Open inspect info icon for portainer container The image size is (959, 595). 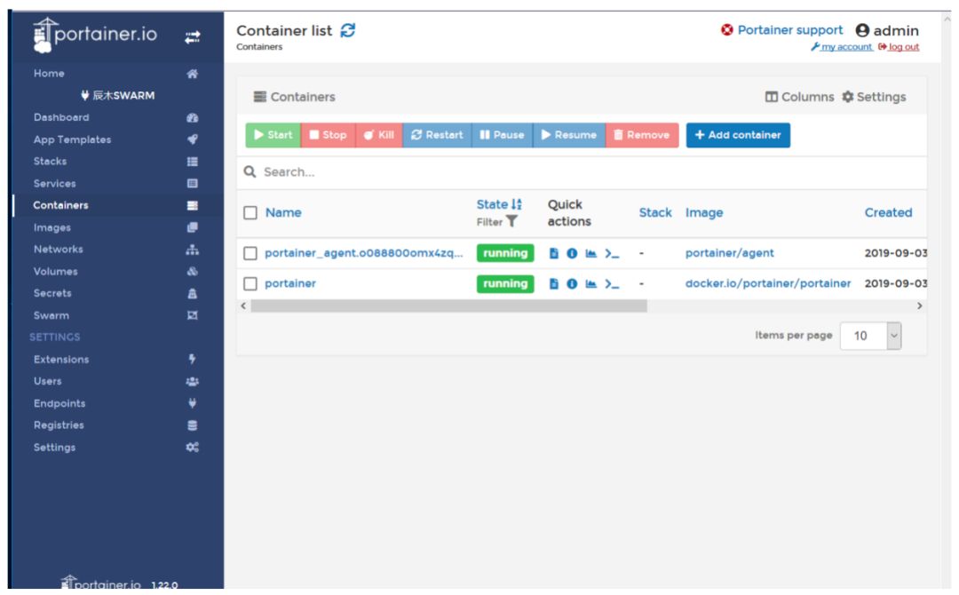click(x=572, y=284)
